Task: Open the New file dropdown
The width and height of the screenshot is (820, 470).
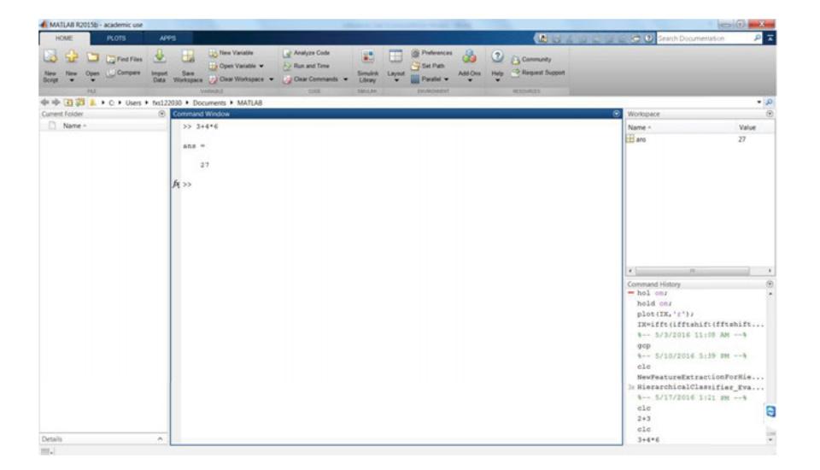Action: (72, 67)
